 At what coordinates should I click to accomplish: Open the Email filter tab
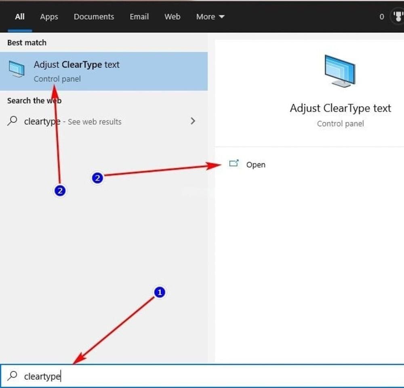[x=139, y=17]
